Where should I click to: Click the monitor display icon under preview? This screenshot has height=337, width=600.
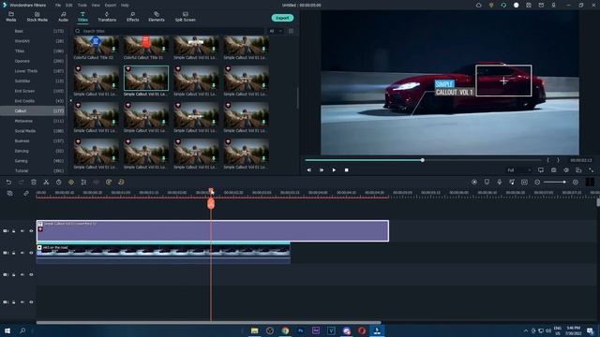(541, 170)
